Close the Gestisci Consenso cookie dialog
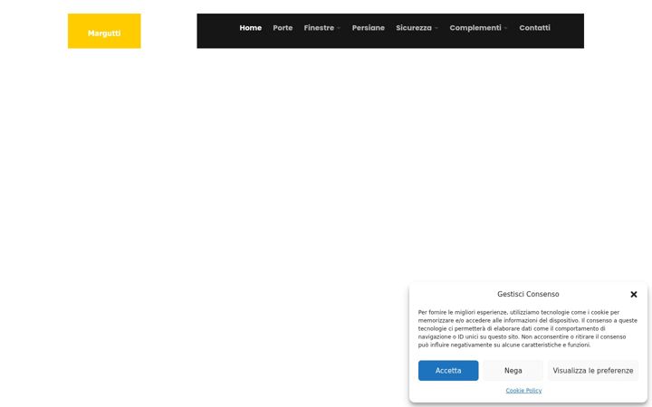Viewport: 652px width, 407px height. coord(634,295)
